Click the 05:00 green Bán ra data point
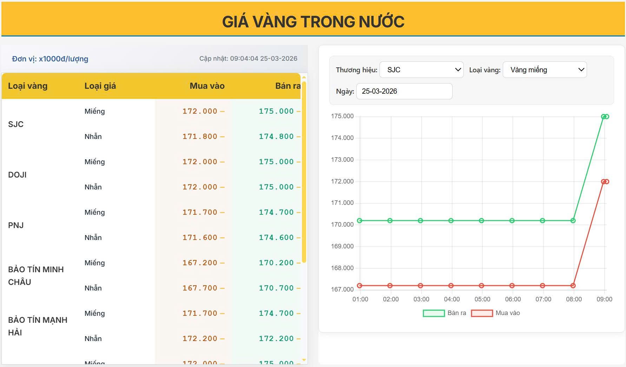The image size is (626, 367). [481, 221]
